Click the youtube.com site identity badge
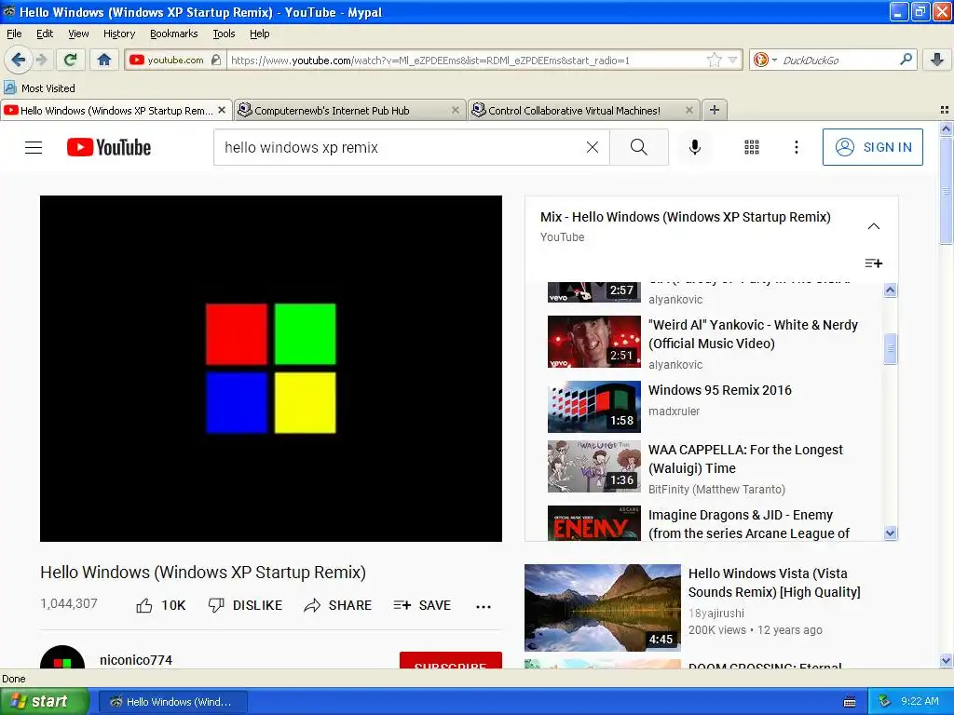Image resolution: width=954 pixels, height=715 pixels. coord(175,60)
